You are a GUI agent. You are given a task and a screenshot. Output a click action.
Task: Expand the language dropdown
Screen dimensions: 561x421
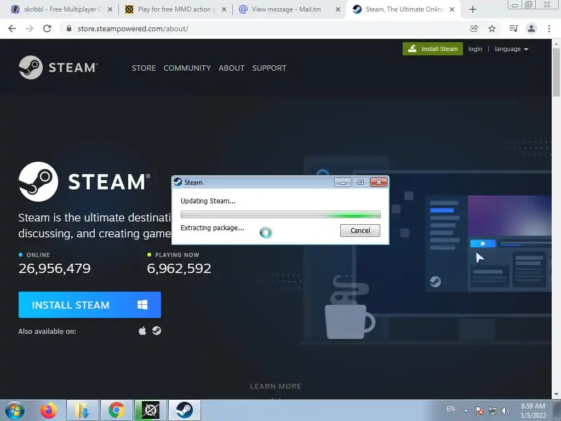(x=511, y=49)
